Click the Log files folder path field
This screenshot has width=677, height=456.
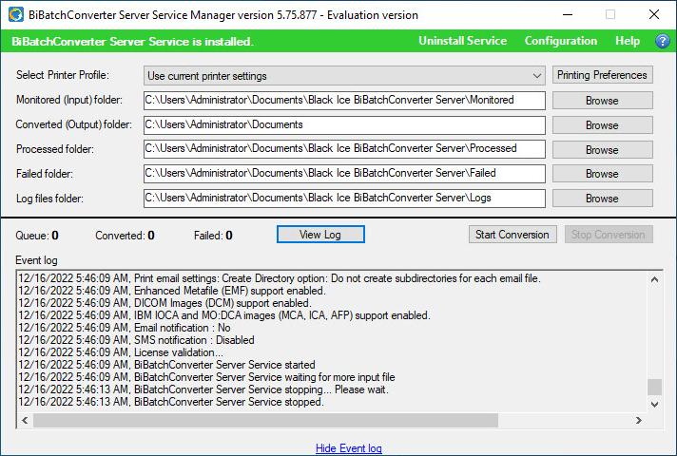tap(344, 199)
